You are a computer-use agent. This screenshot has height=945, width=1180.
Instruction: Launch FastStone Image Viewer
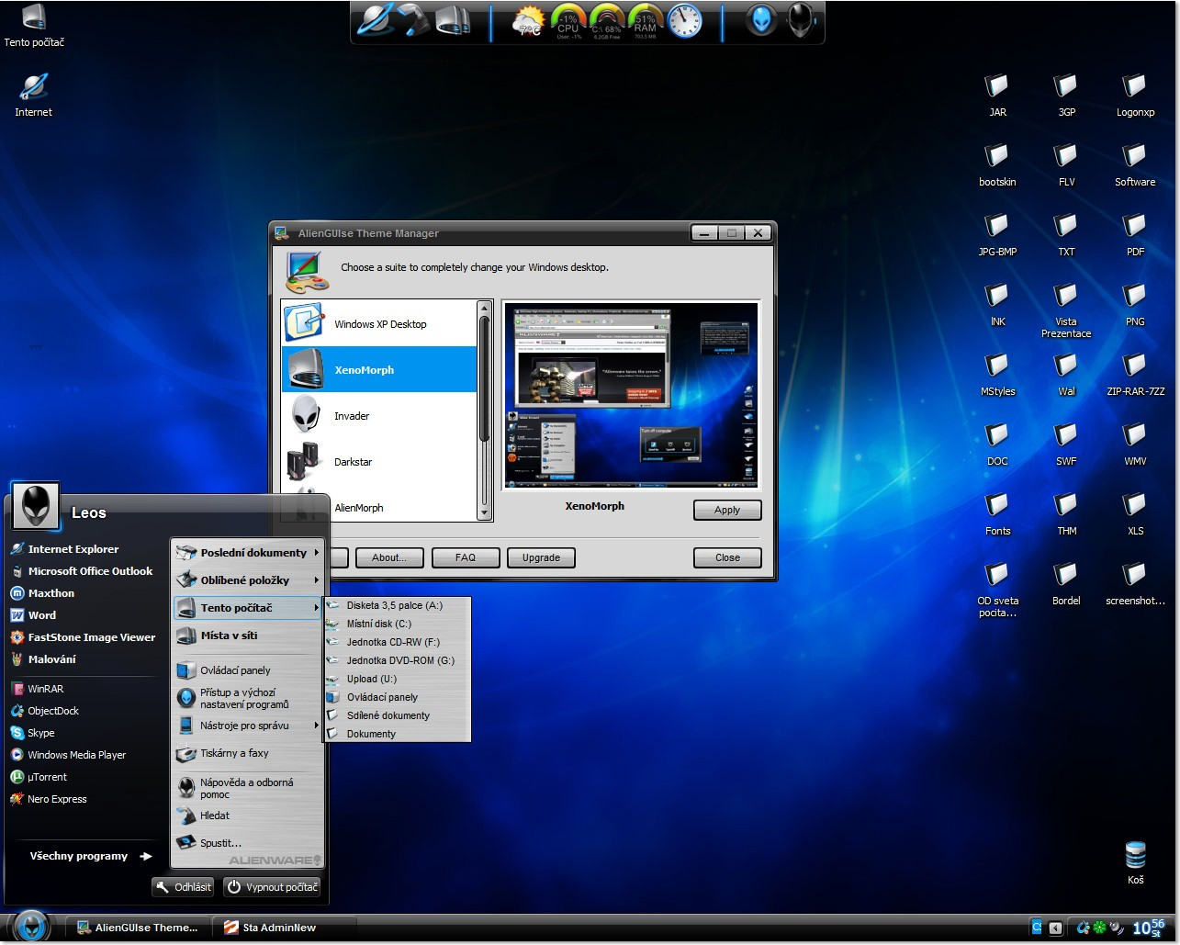pos(85,637)
